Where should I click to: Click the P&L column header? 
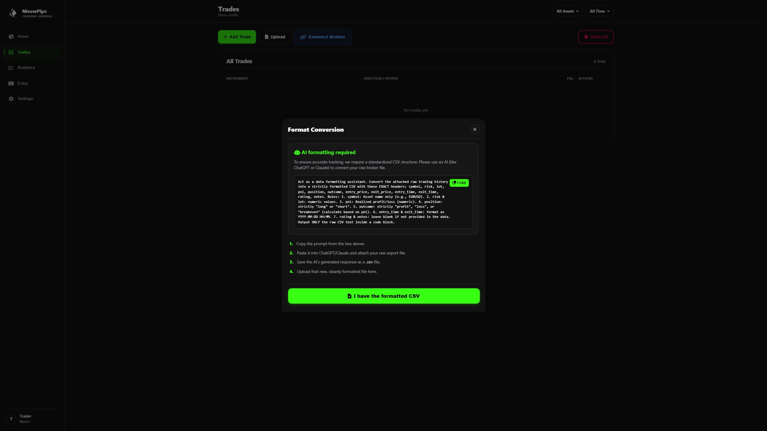[x=570, y=78]
